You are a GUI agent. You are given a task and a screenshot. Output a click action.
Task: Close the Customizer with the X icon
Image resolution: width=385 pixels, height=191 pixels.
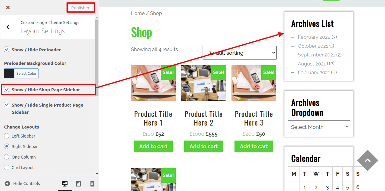(x=8, y=8)
